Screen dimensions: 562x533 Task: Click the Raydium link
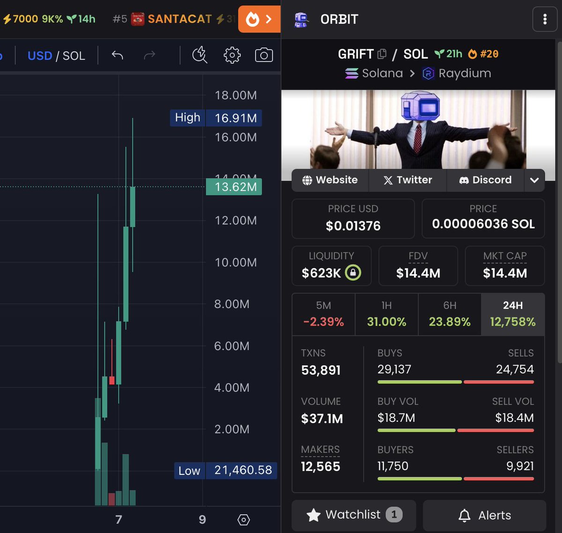click(457, 74)
